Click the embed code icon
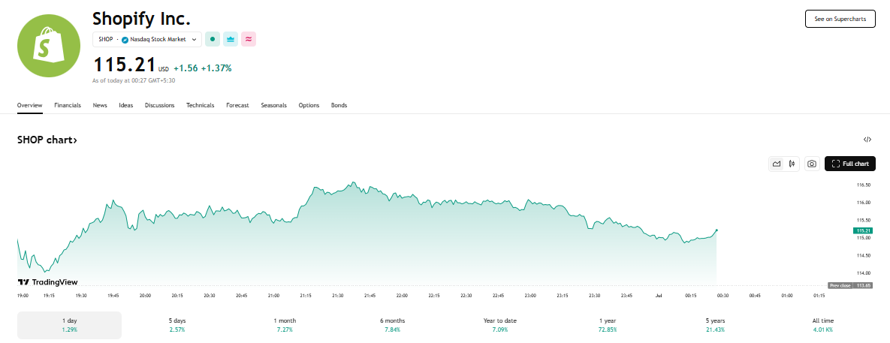Viewport: 890px width, 343px height. click(867, 140)
